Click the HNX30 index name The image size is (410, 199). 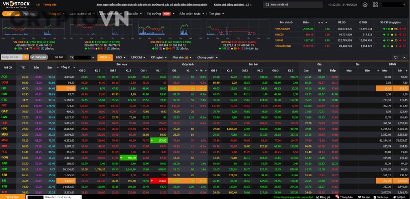coord(279,34)
